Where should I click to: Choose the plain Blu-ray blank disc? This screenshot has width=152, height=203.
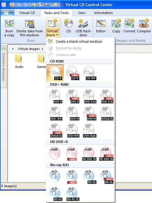pyautogui.click(x=56, y=177)
